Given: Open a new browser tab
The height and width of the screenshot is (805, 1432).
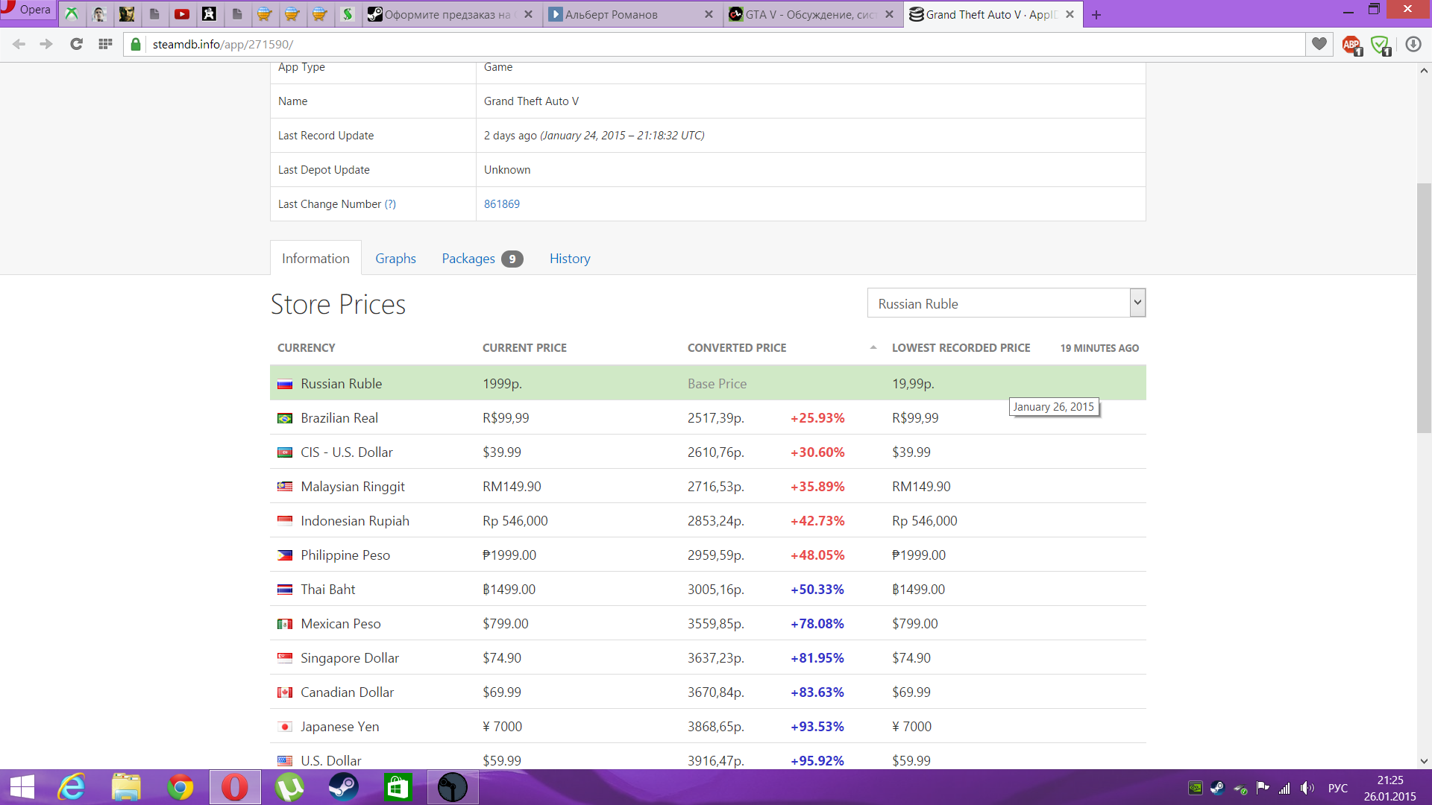Looking at the screenshot, I should (1096, 15).
